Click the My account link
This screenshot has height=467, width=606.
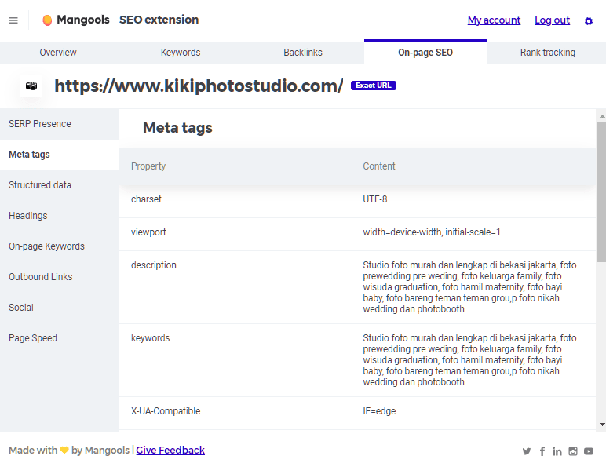[x=494, y=20]
